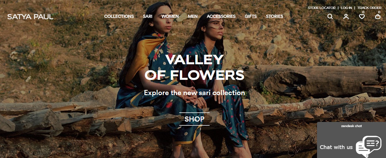Visit the STORIES menu item

[275, 16]
